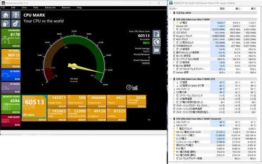262x164 pixels.
Task: Open PerformanceTest settings gear icon
Action: click(16, 24)
